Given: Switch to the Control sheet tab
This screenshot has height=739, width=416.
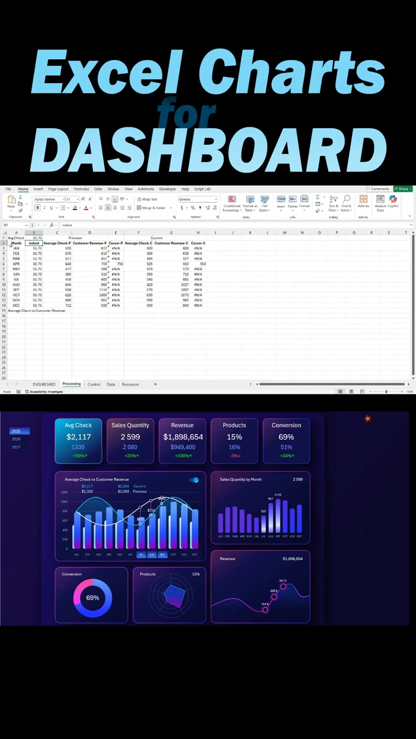Looking at the screenshot, I should (x=94, y=385).
